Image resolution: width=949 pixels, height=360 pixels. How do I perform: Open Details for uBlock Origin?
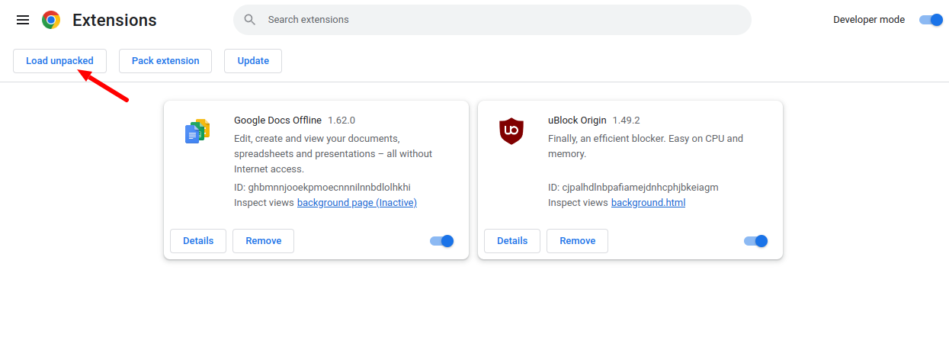tap(512, 241)
